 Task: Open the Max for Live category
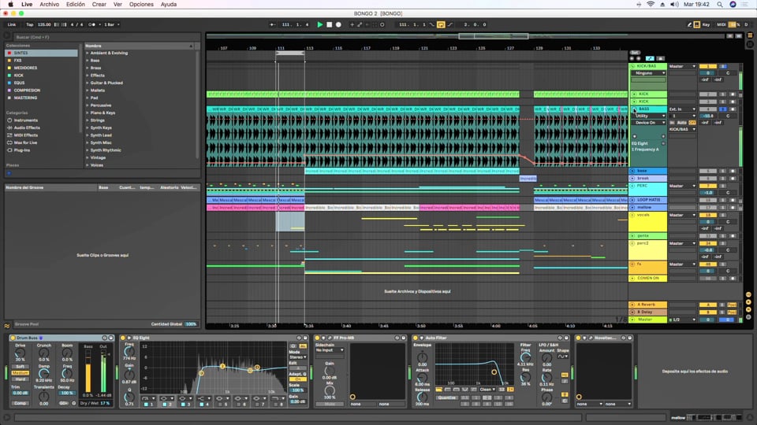click(x=25, y=142)
